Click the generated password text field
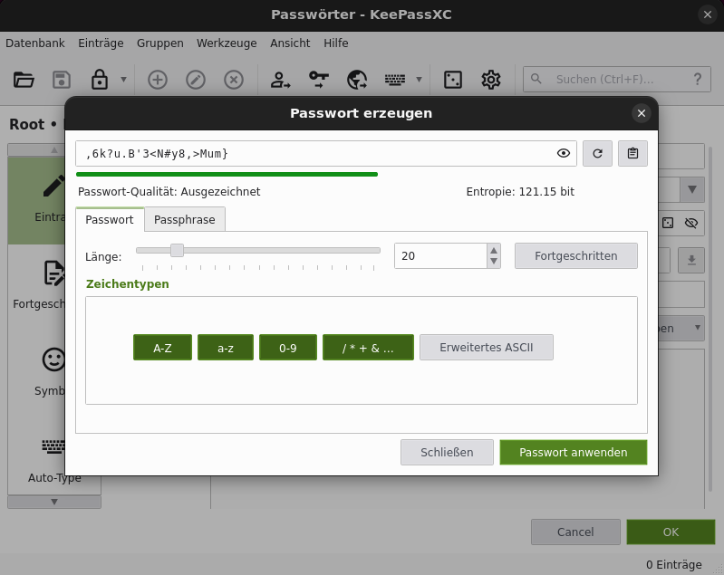Screen dimensions: 724x575 326,153
